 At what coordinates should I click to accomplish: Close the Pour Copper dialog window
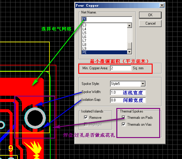click(162, 5)
